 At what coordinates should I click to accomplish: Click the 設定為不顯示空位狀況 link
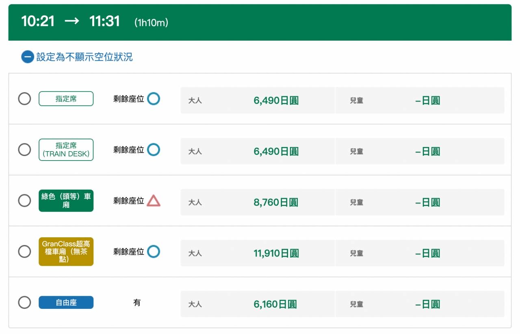click(x=84, y=57)
